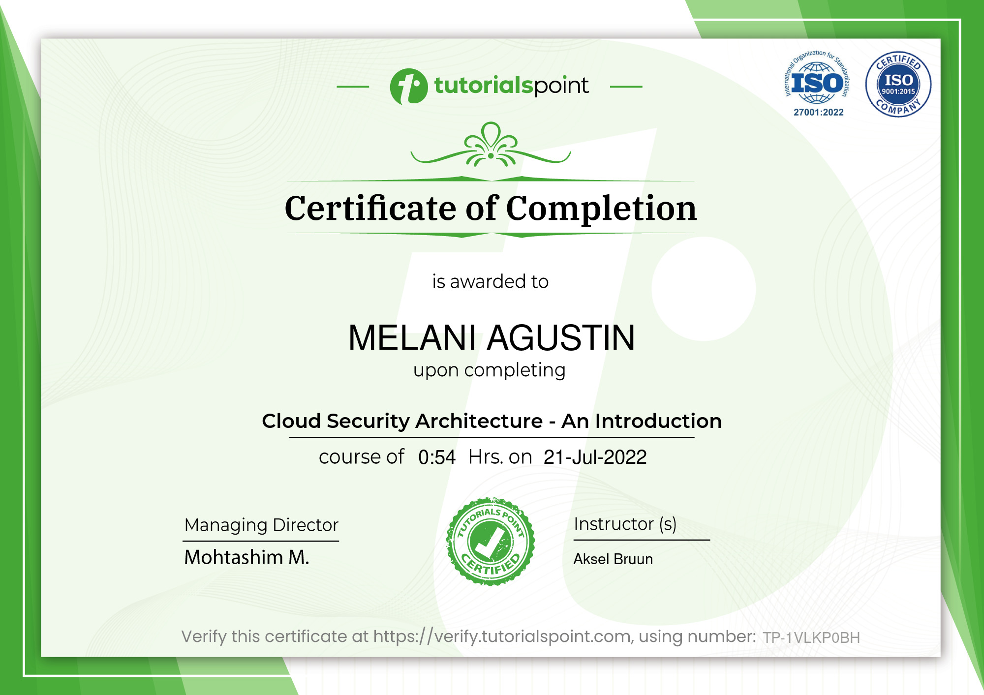984x695 pixels.
Task: Click the green 't' logo mark beside tutorialspoint text
Action: (410, 86)
